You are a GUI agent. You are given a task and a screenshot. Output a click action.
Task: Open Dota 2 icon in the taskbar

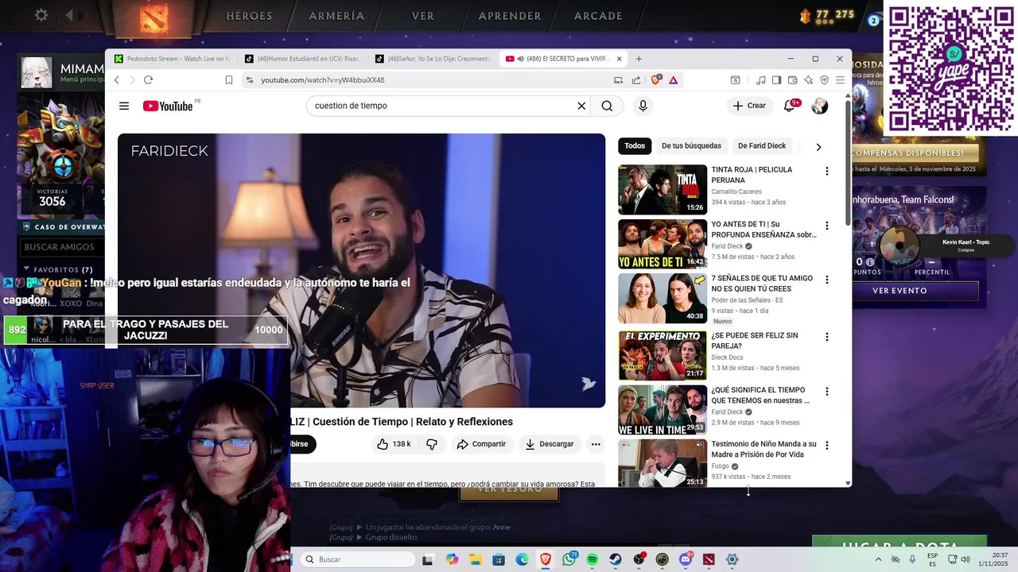[709, 559]
